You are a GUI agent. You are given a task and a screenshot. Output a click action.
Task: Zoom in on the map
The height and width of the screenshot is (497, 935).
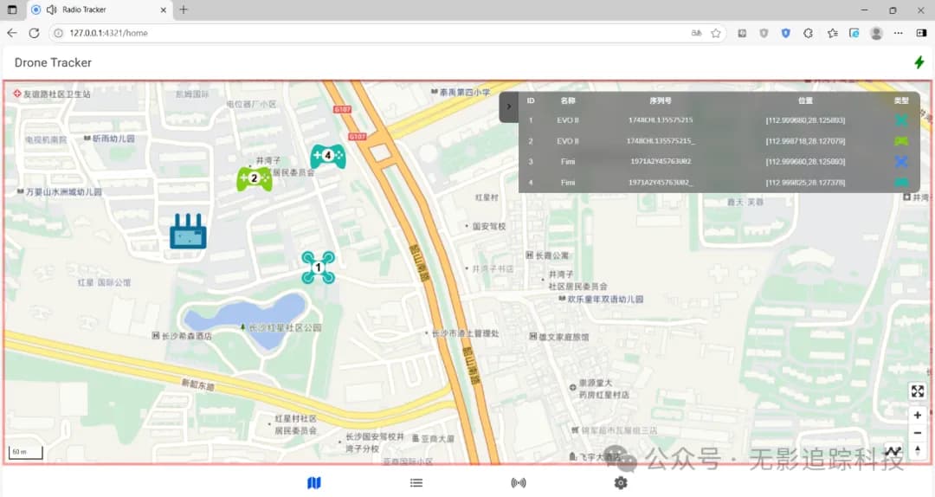pyautogui.click(x=918, y=416)
